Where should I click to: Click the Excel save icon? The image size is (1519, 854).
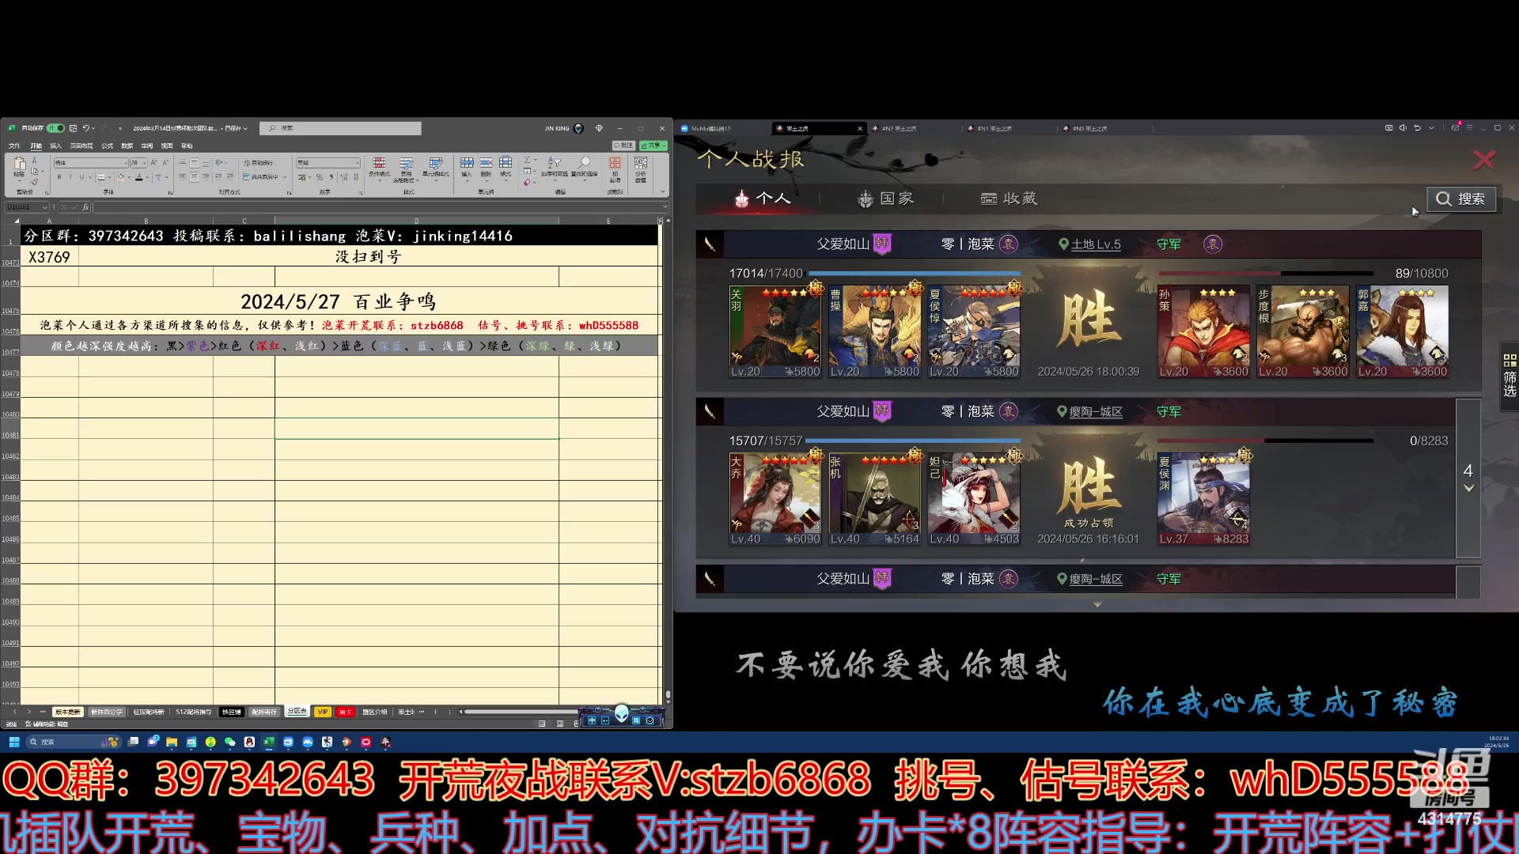[73, 128]
